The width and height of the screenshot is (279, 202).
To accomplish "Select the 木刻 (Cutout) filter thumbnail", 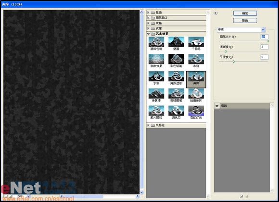I will click(196, 61).
